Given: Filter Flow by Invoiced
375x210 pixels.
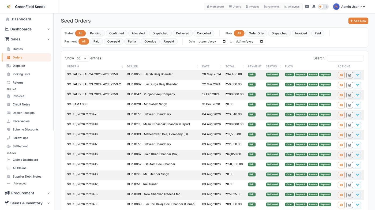Looking at the screenshot, I should click(x=301, y=33).
